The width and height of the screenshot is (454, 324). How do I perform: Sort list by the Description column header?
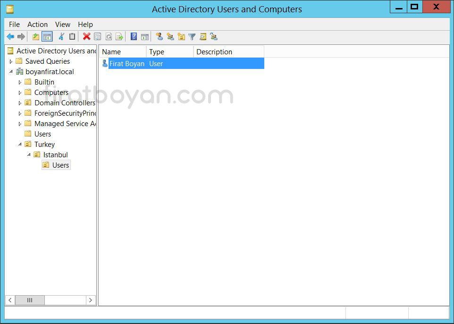[x=229, y=52]
